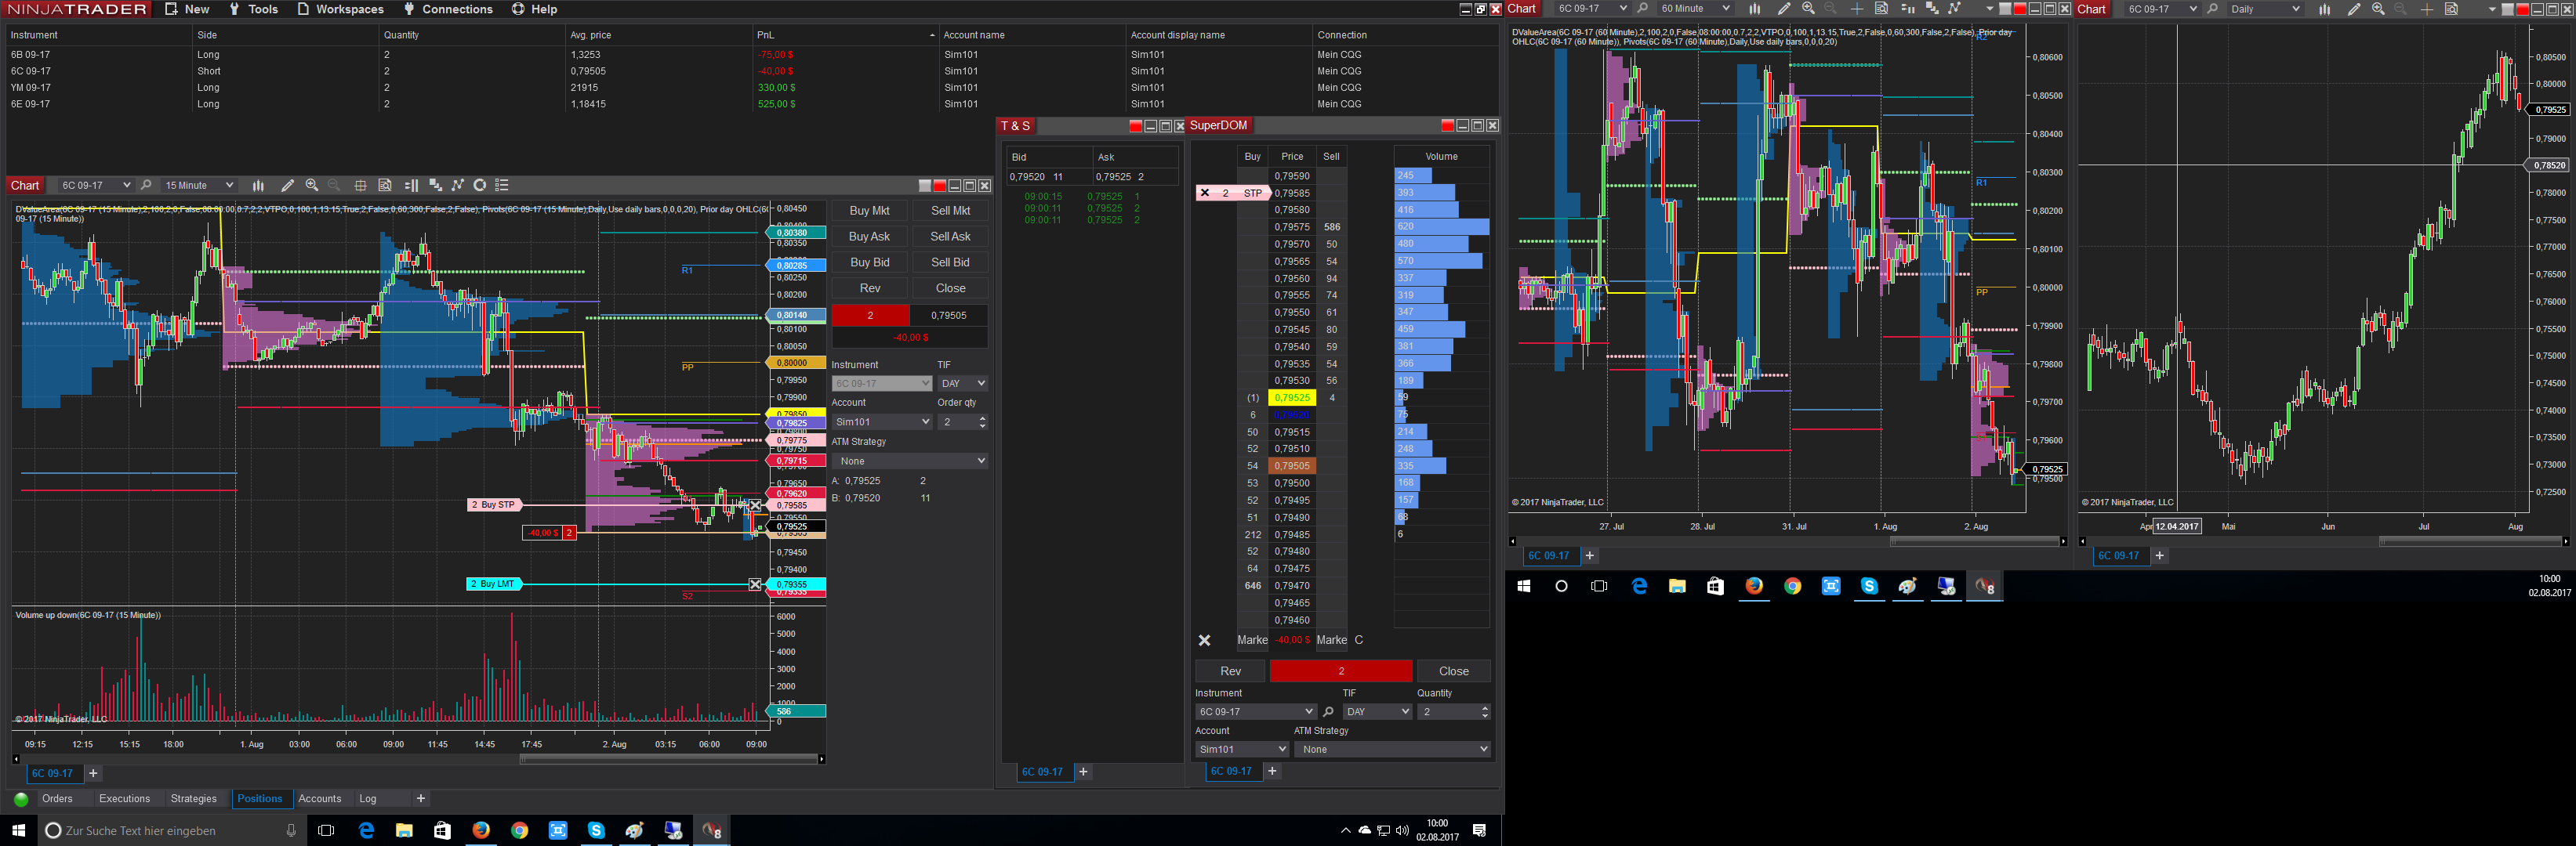Zoom in on the 15 Minute chart
Viewport: 2576px width, 846px height.
(312, 185)
